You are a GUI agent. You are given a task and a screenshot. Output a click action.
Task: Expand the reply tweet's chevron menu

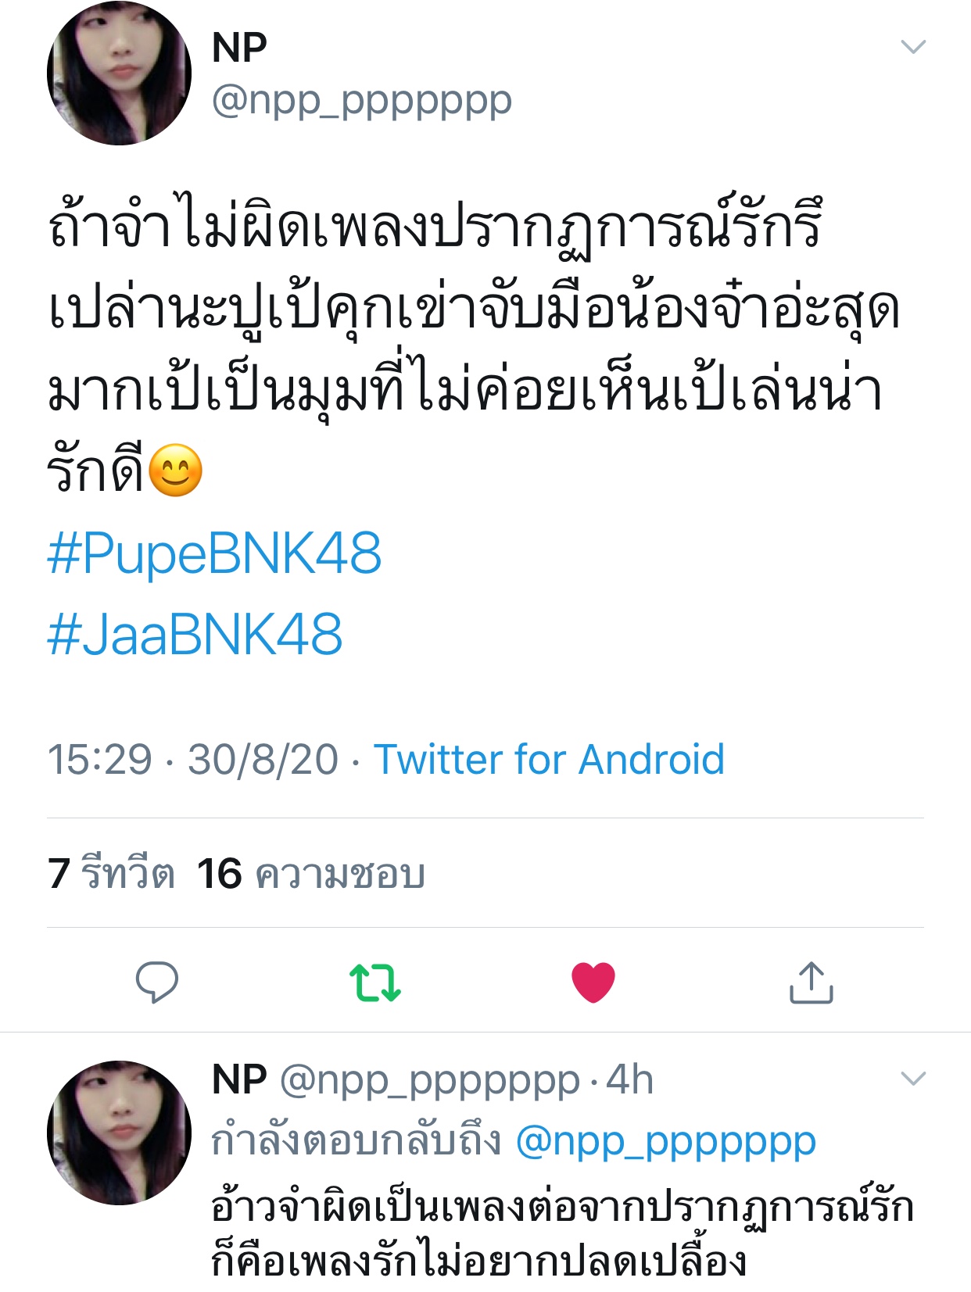[913, 1079]
